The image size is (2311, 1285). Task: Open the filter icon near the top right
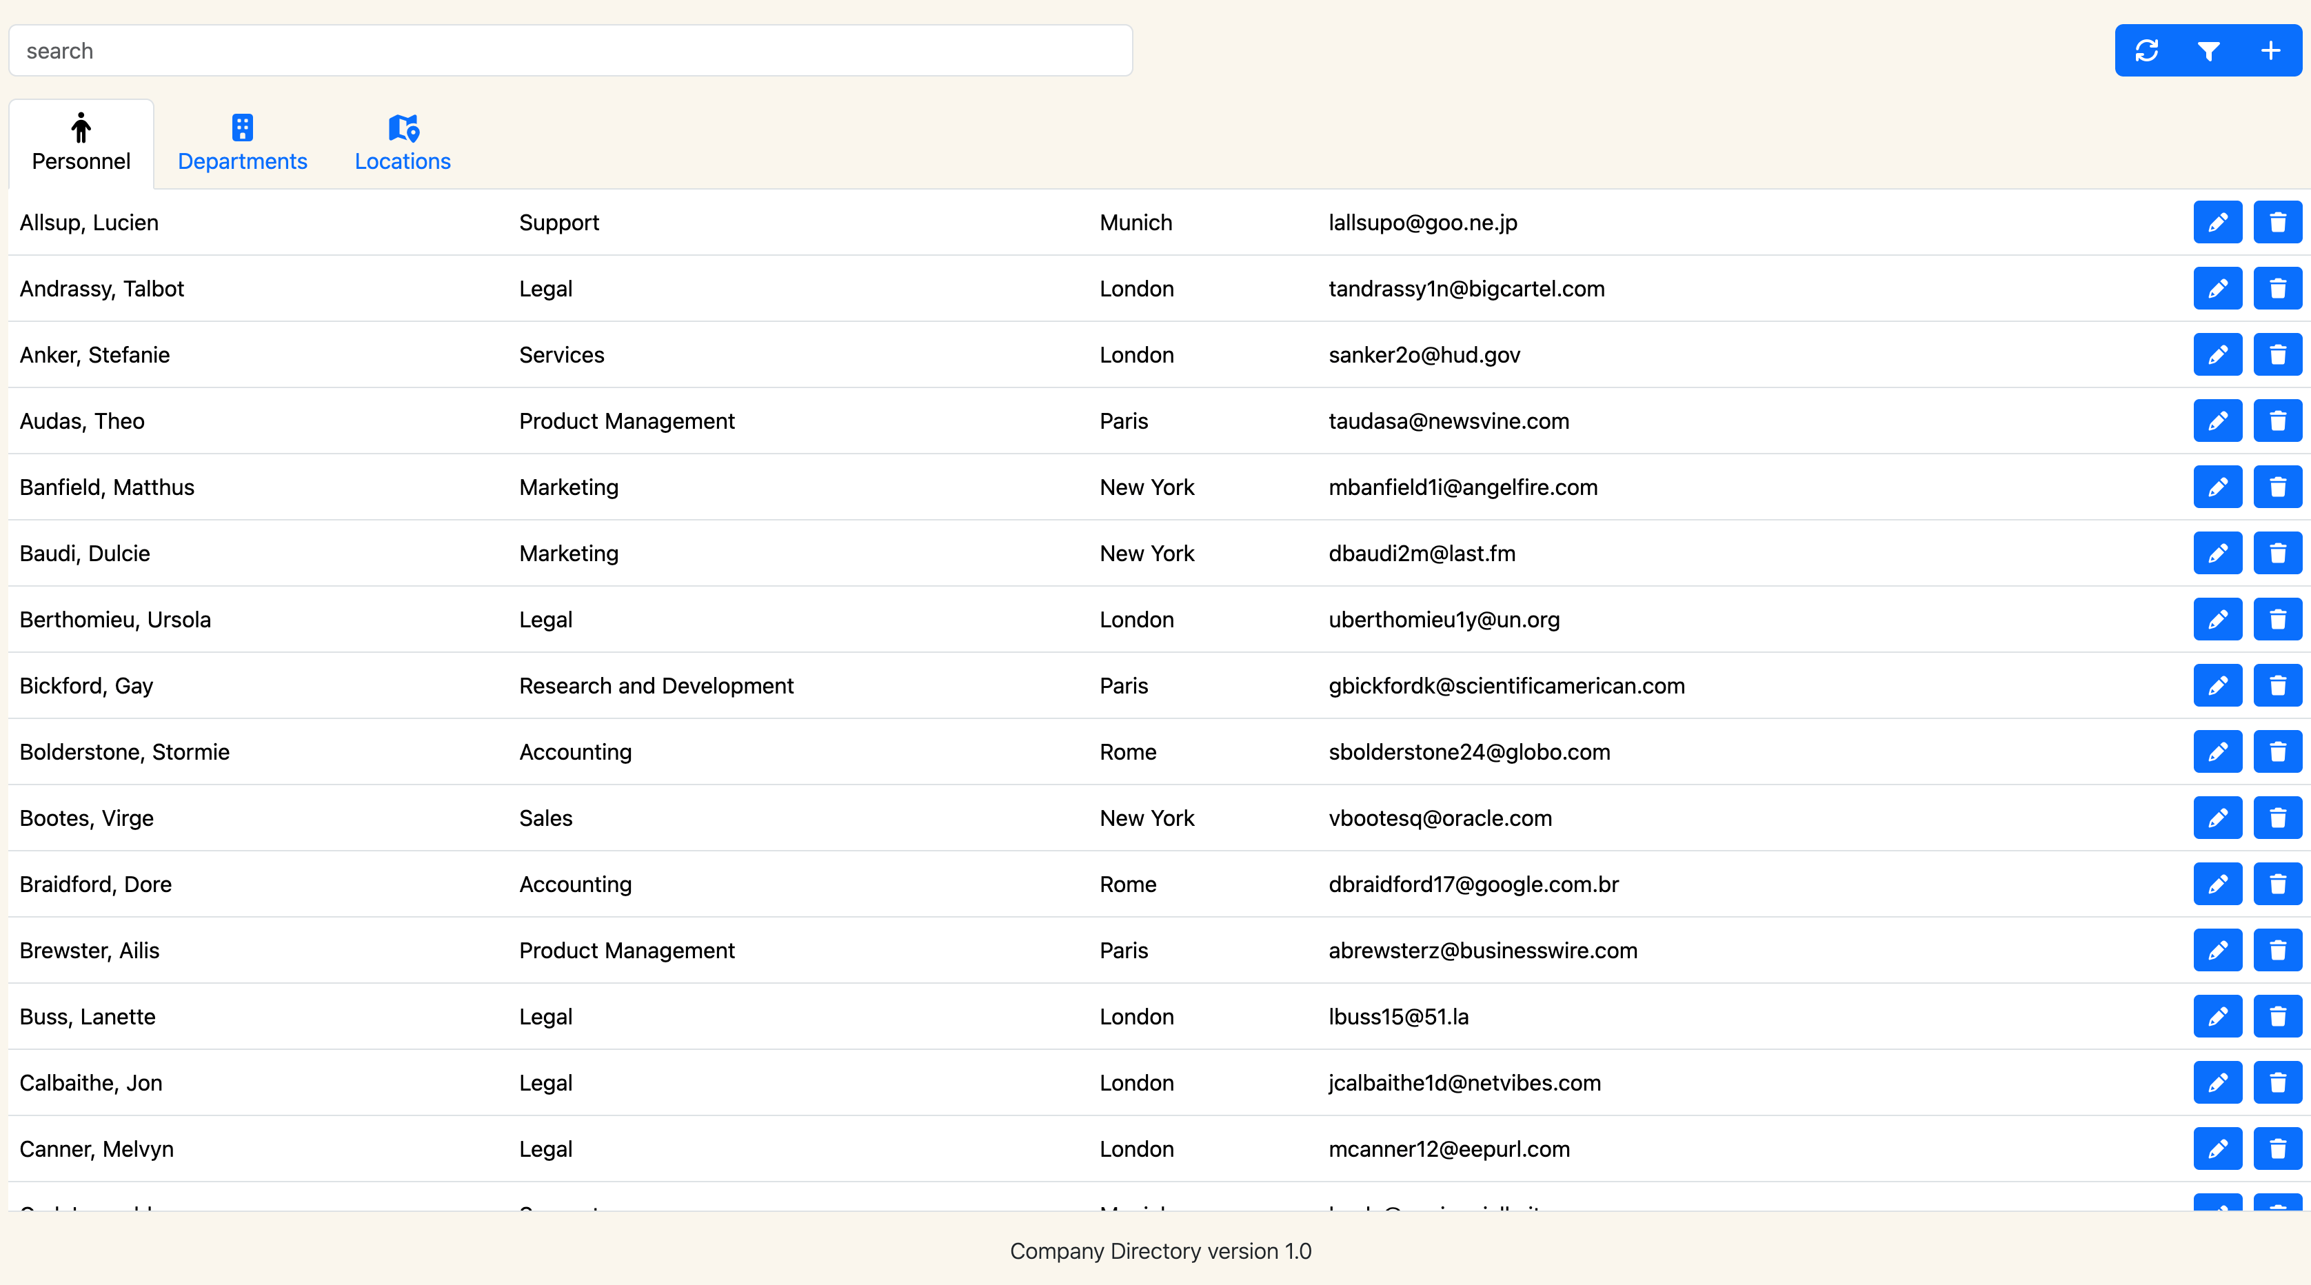click(x=2209, y=50)
